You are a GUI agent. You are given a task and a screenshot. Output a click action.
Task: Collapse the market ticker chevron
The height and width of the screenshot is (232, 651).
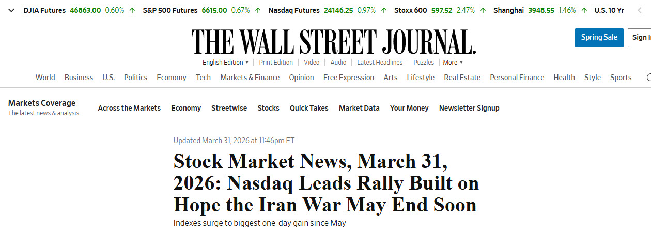[12, 10]
